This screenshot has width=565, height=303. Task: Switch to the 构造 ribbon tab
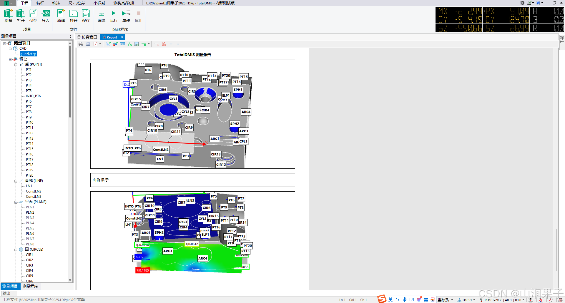[56, 3]
